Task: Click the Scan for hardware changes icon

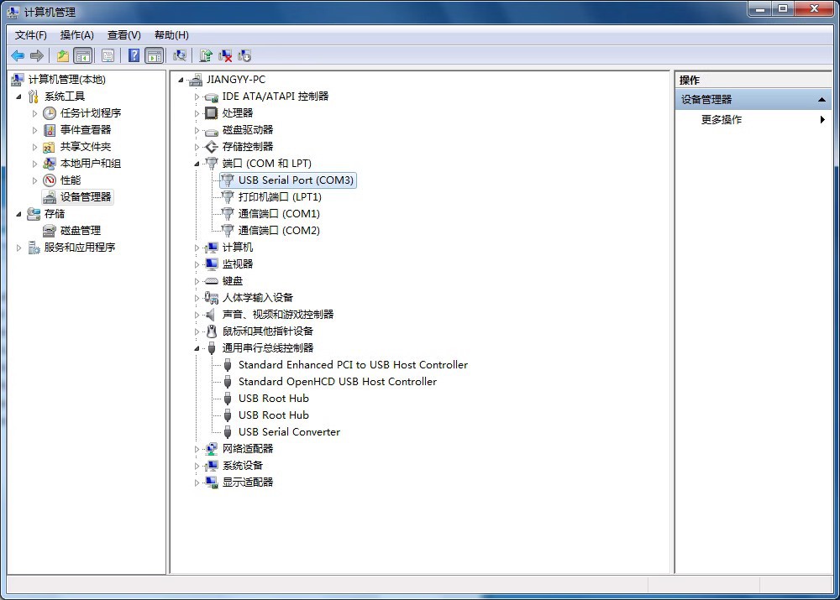Action: pos(180,55)
